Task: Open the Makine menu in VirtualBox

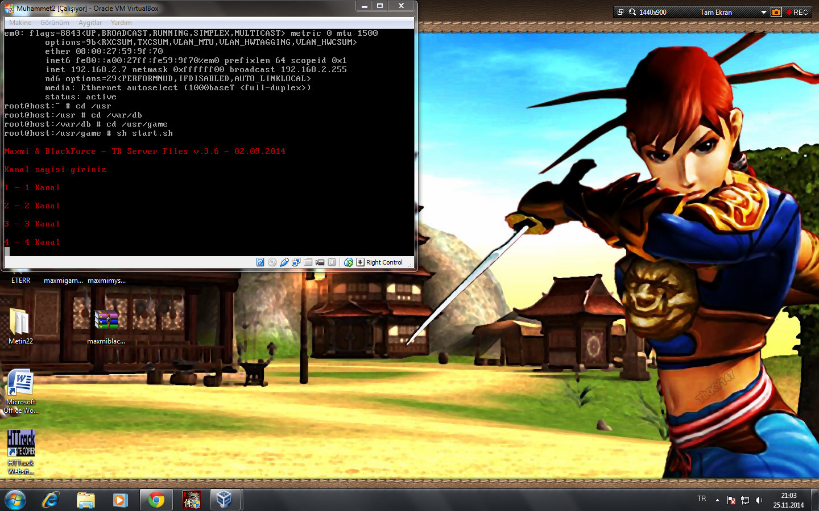Action: point(20,23)
